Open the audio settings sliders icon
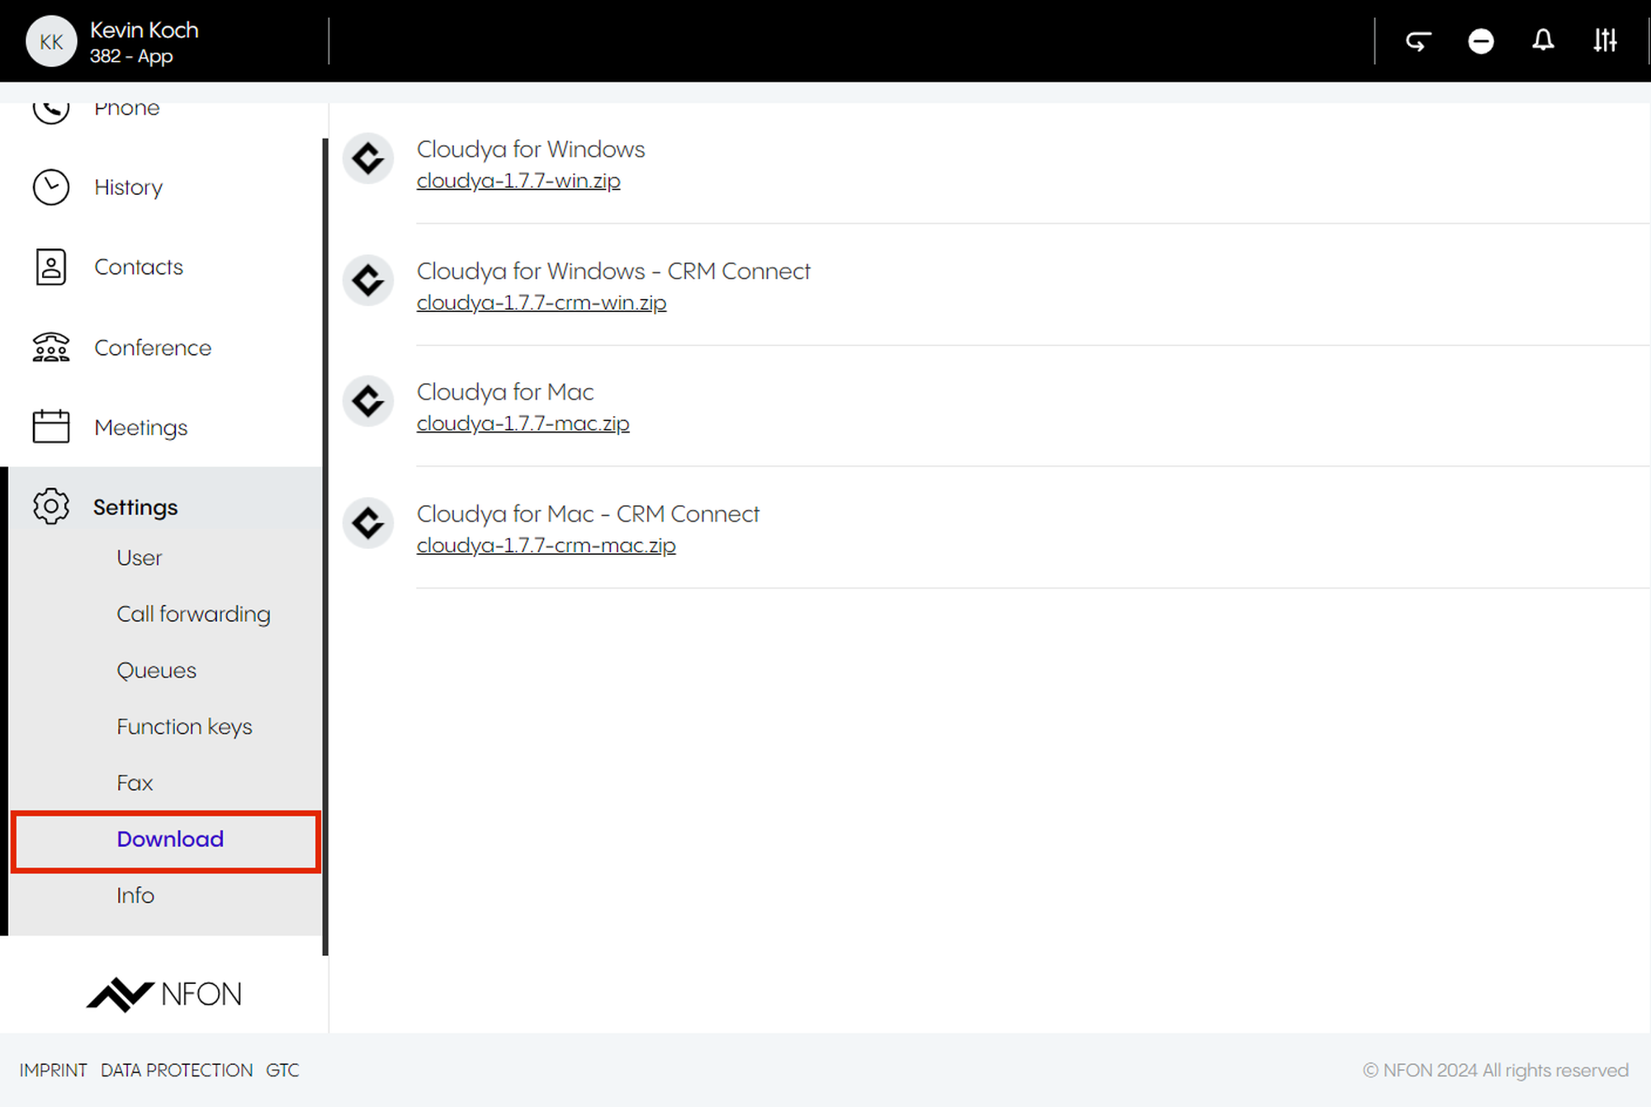The image size is (1651, 1107). point(1605,40)
